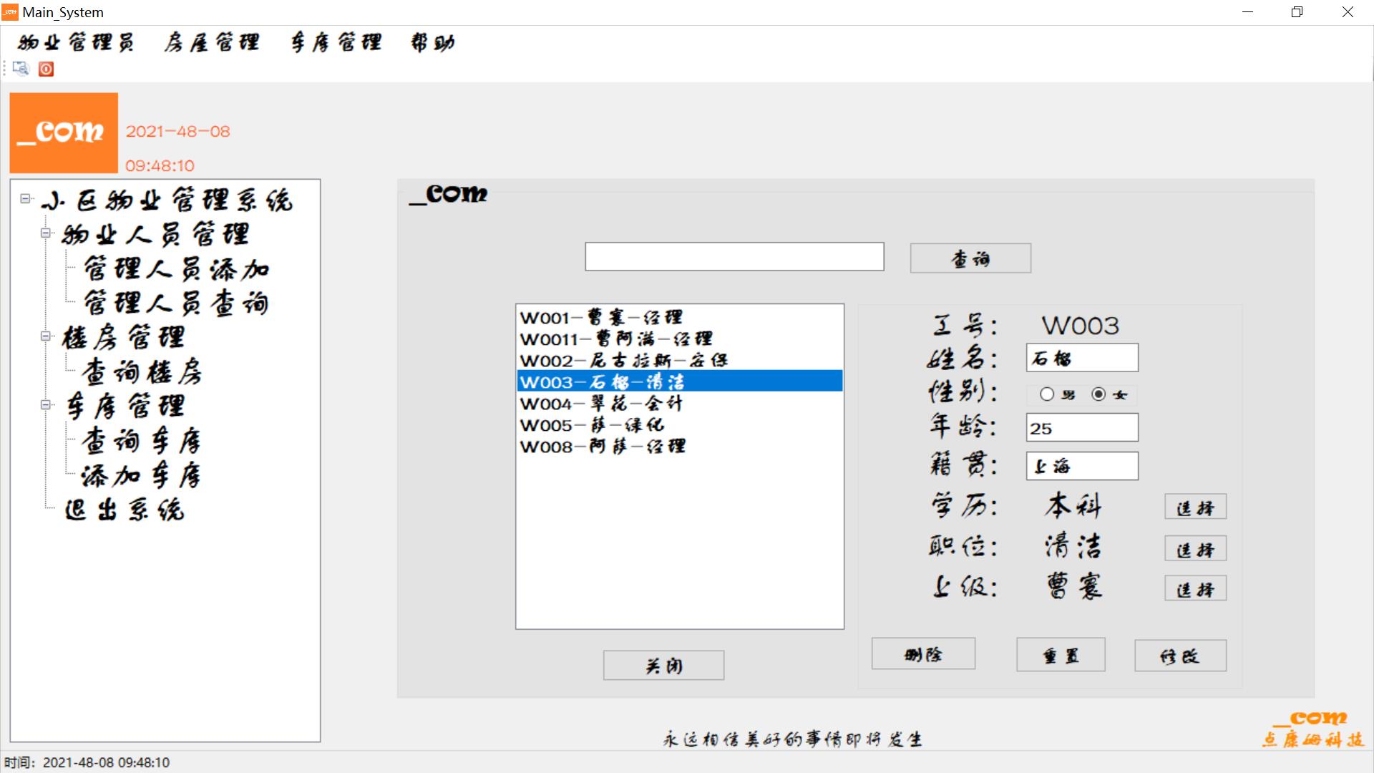Screen dimensions: 1374x773
Task: Collapse the 车库管理 tree node
Action: [x=46, y=404]
